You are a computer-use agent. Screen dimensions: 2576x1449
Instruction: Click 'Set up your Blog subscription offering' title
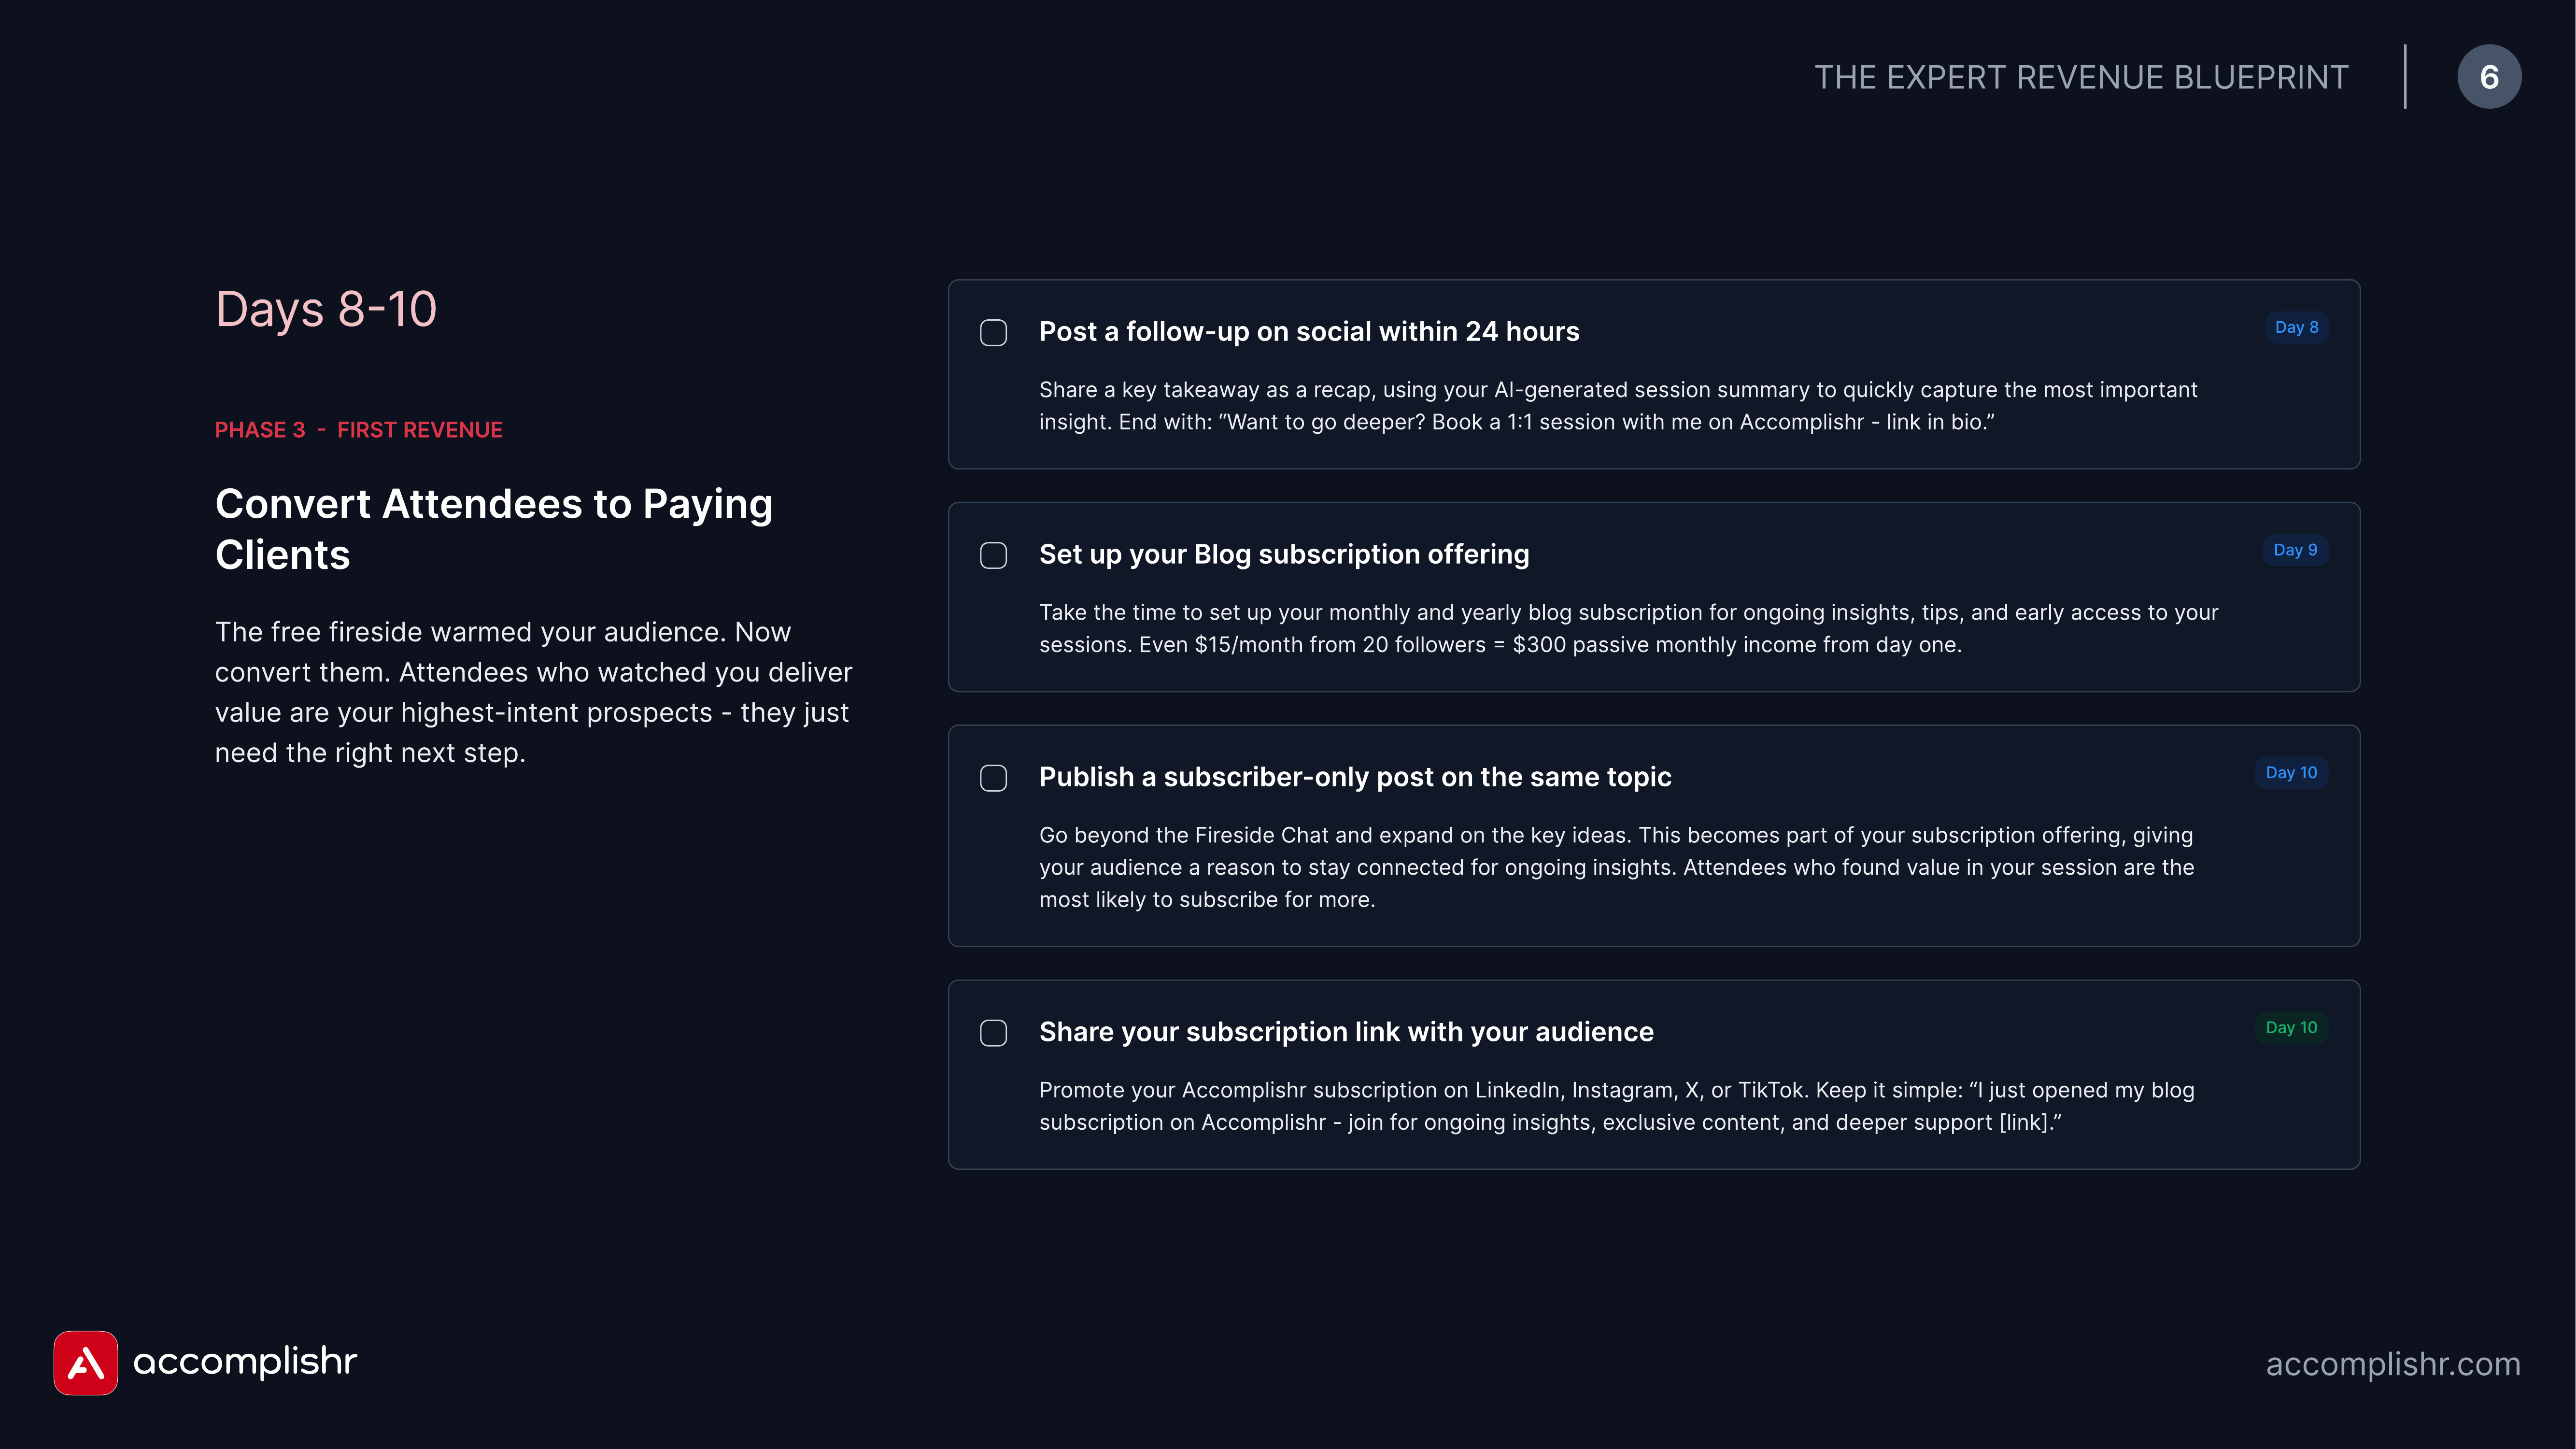[1284, 555]
